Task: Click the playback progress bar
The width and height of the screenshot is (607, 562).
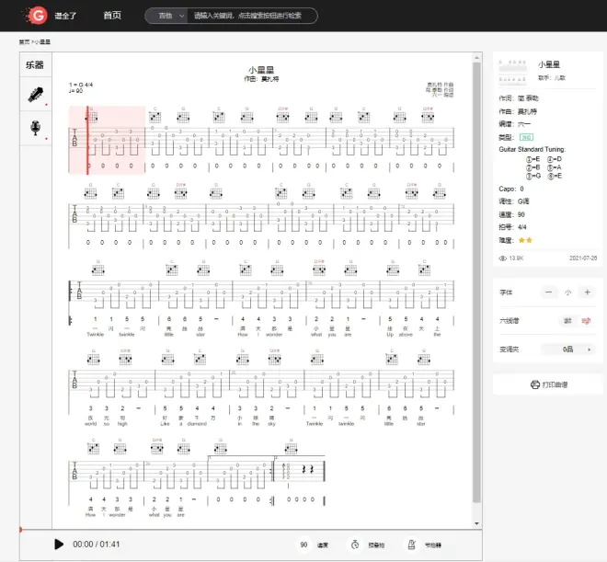Action: 248,530
